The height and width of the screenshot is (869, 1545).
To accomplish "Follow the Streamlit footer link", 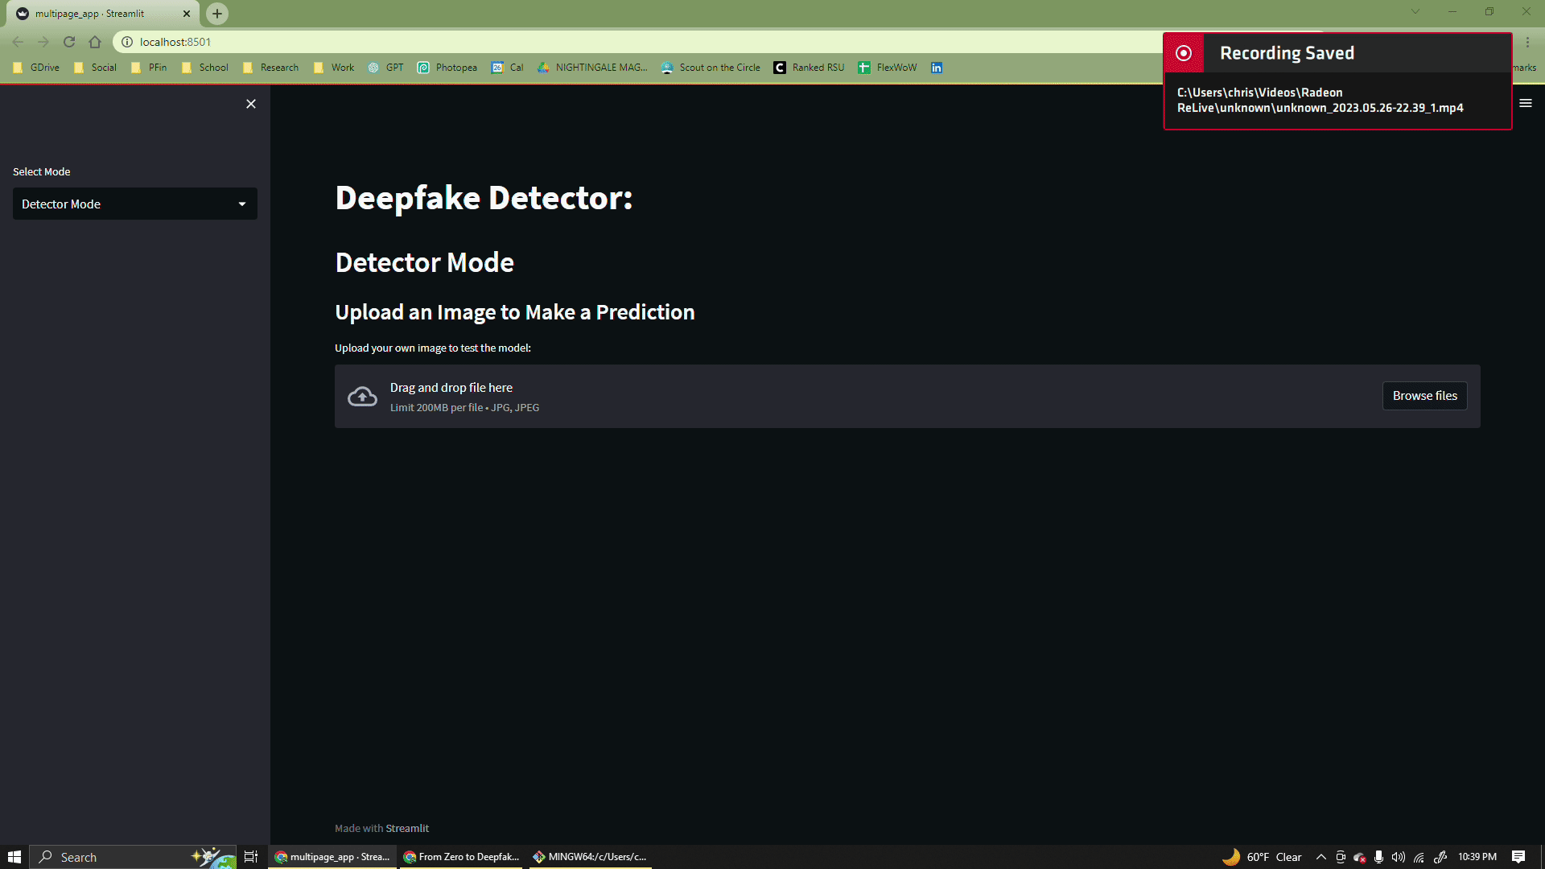I will pyautogui.click(x=407, y=828).
